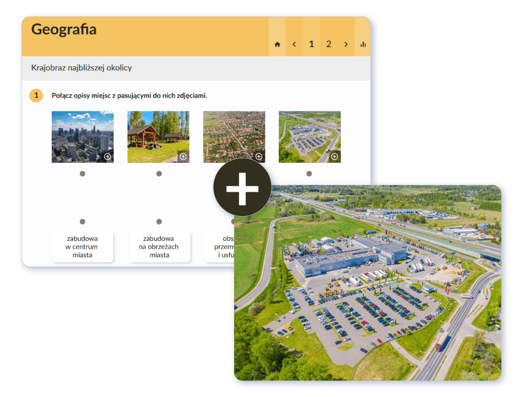The height and width of the screenshot is (397, 523).
Task: Enlarge the wooden gazebo photo
Action: pos(183,156)
